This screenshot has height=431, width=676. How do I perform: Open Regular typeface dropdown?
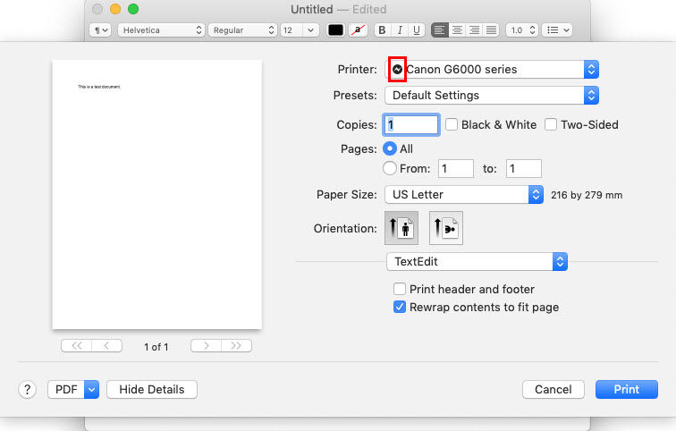[x=242, y=30]
